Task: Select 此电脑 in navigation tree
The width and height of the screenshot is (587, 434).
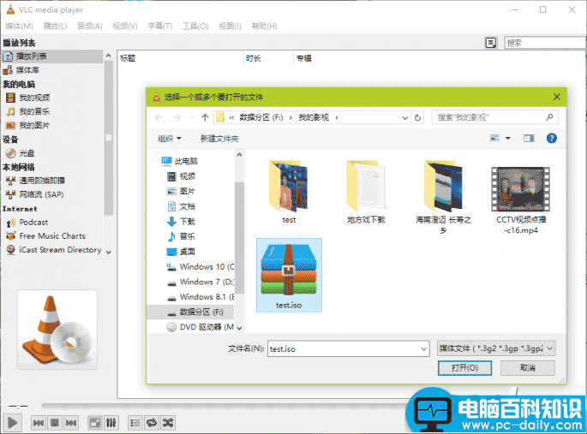Action: pyautogui.click(x=180, y=161)
